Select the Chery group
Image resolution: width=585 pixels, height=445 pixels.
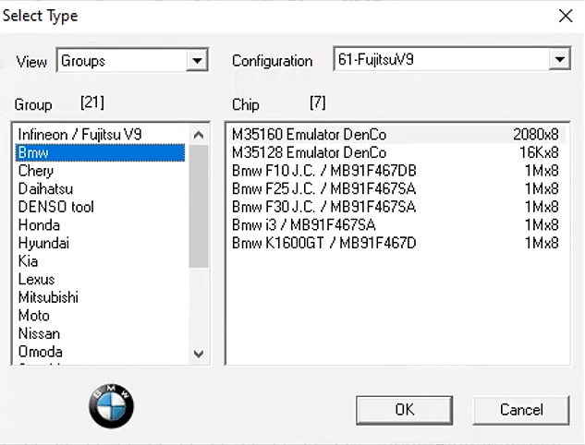click(x=101, y=171)
